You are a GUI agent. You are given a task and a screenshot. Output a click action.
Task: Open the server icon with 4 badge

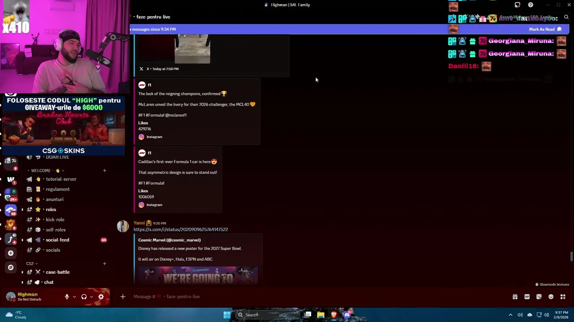[11, 239]
